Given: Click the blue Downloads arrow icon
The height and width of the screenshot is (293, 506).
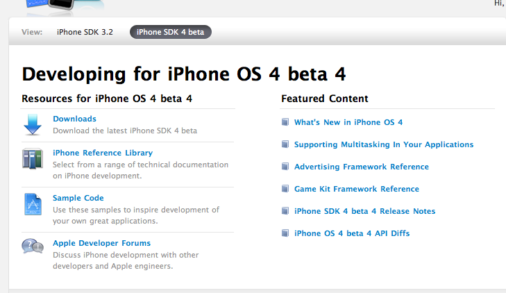Looking at the screenshot, I should coord(33,124).
